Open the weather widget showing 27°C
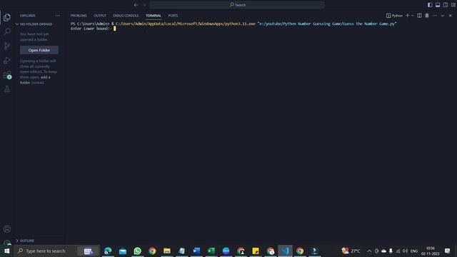 351,251
